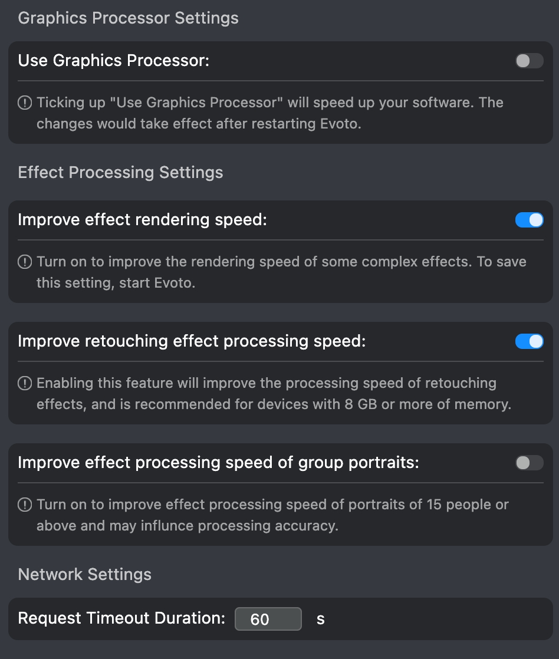Click the "Request Timeout Duration:" label
The width and height of the screenshot is (559, 659).
click(122, 618)
